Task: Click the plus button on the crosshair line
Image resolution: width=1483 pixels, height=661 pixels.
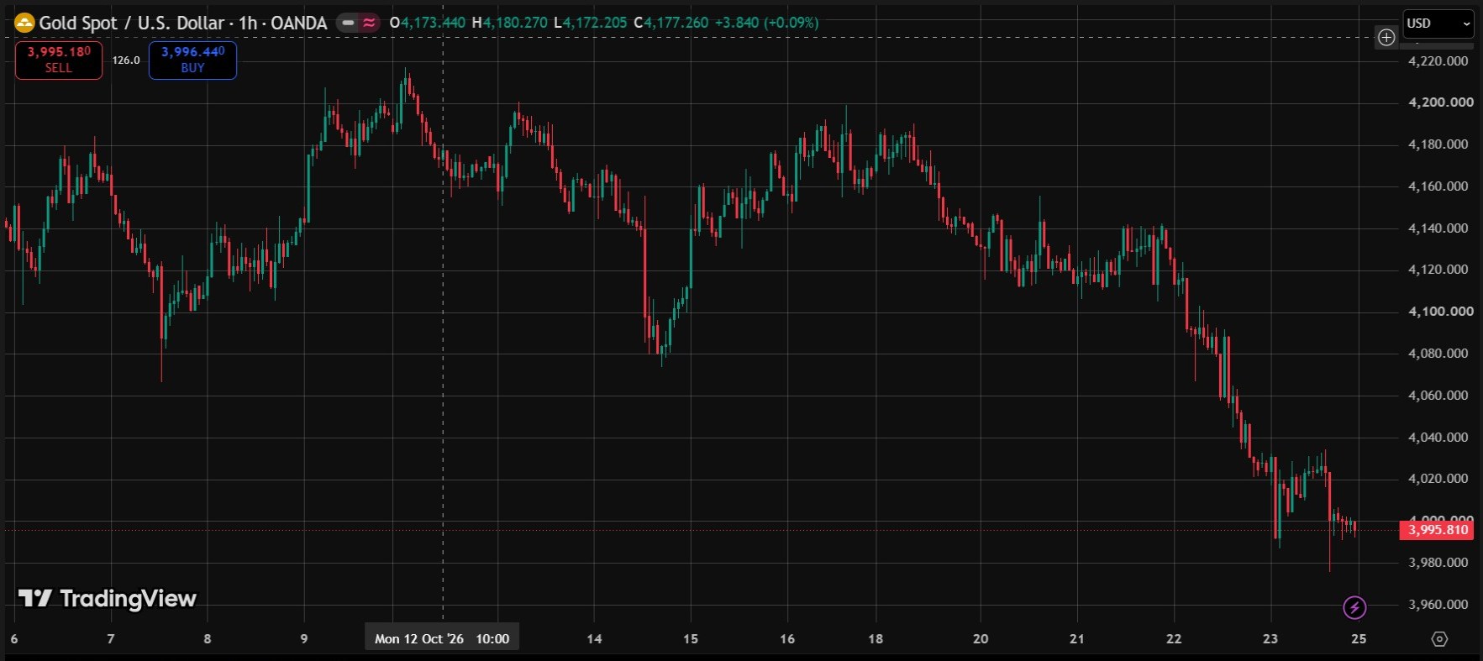Action: click(1386, 37)
